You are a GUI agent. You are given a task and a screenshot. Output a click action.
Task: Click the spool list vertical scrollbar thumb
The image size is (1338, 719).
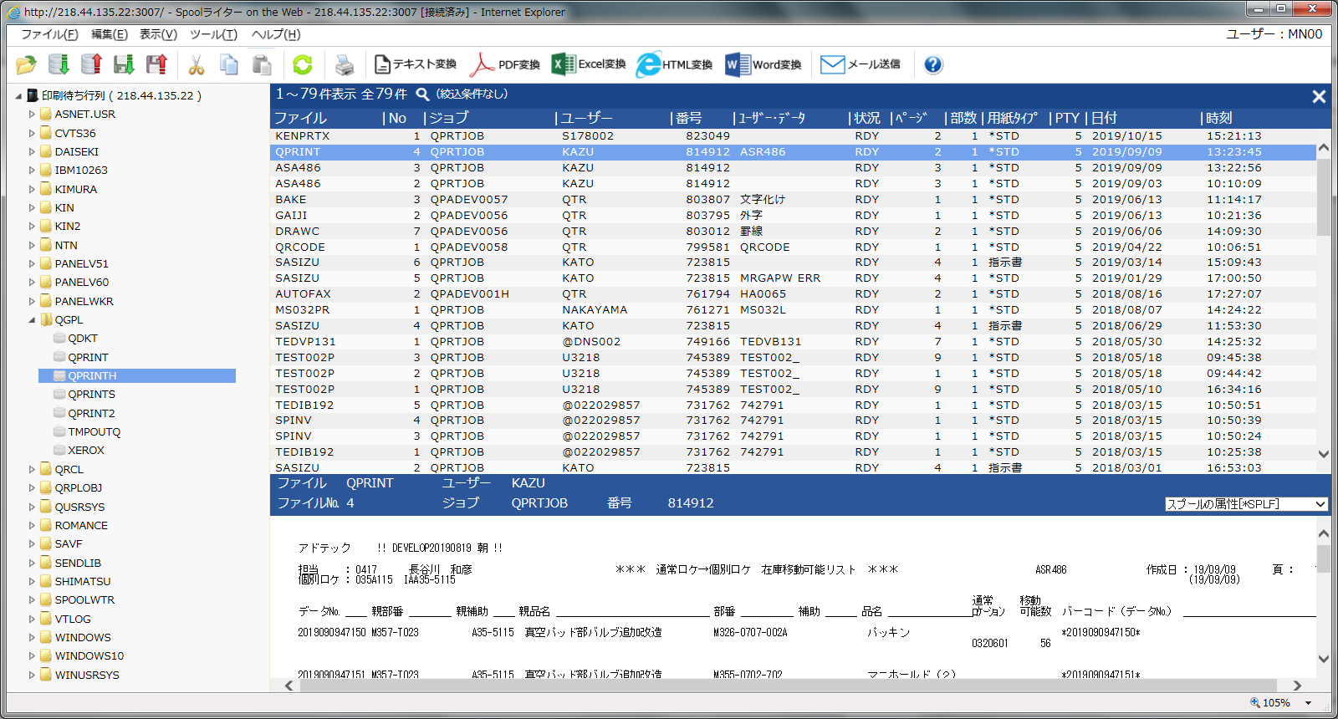[1323, 196]
